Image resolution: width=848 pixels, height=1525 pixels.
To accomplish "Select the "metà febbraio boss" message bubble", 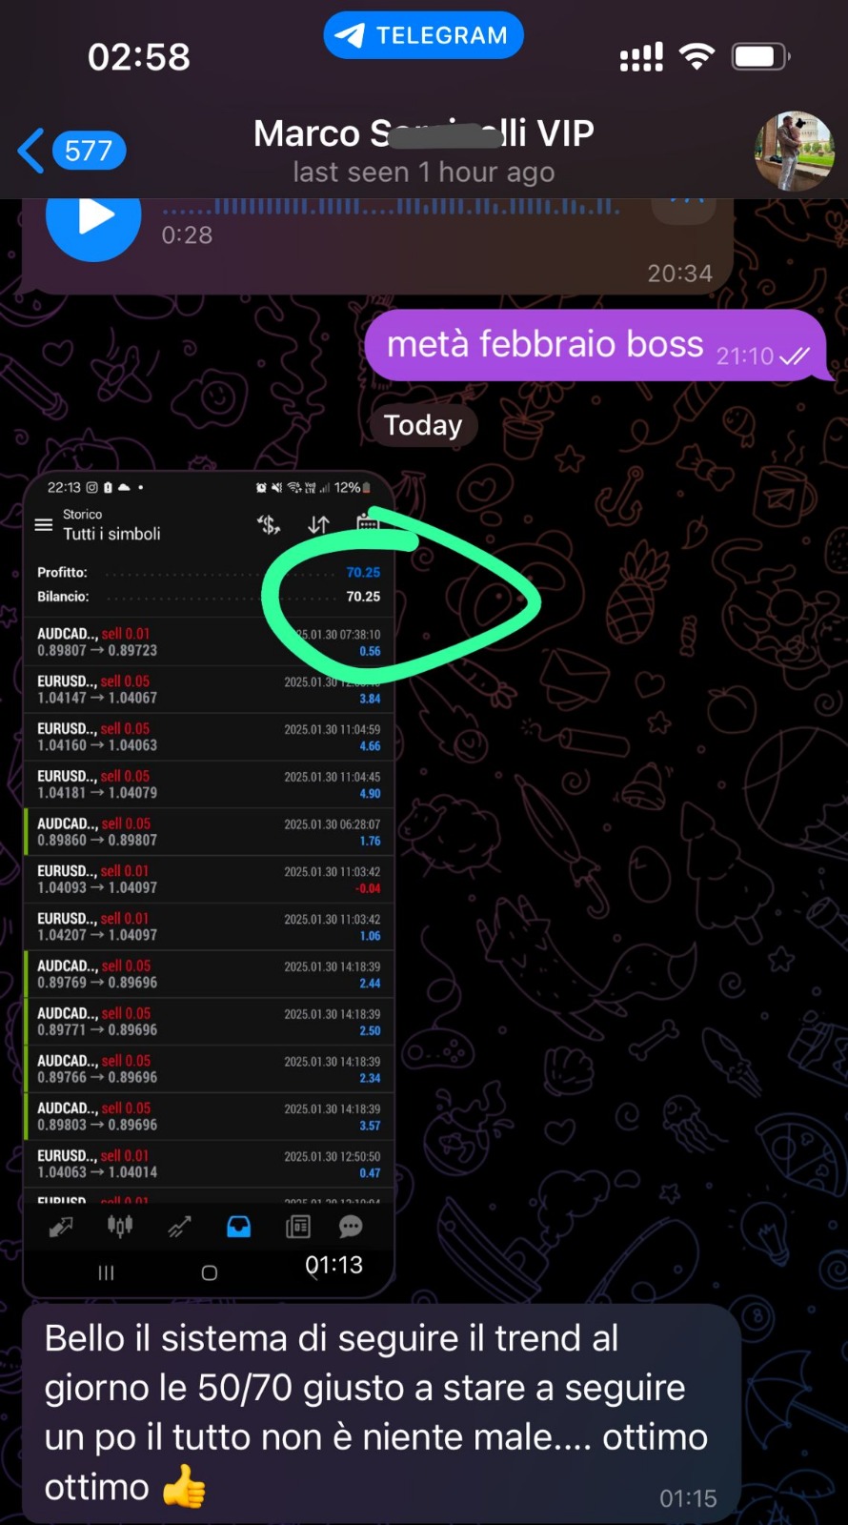I will pos(597,345).
